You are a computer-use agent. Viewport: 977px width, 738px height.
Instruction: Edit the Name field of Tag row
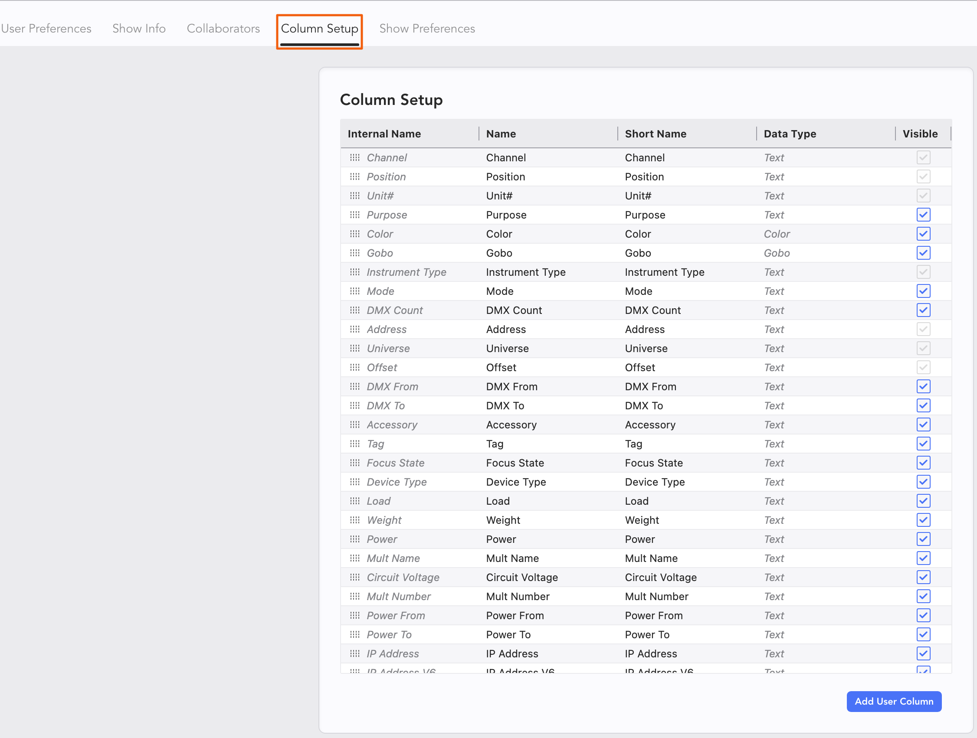pyautogui.click(x=495, y=444)
